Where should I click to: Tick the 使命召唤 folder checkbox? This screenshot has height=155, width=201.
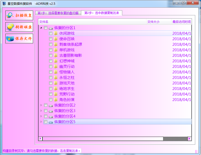coord(51,39)
